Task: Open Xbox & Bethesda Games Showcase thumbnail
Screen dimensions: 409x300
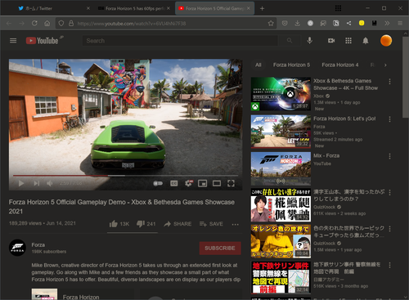Action: click(x=281, y=94)
